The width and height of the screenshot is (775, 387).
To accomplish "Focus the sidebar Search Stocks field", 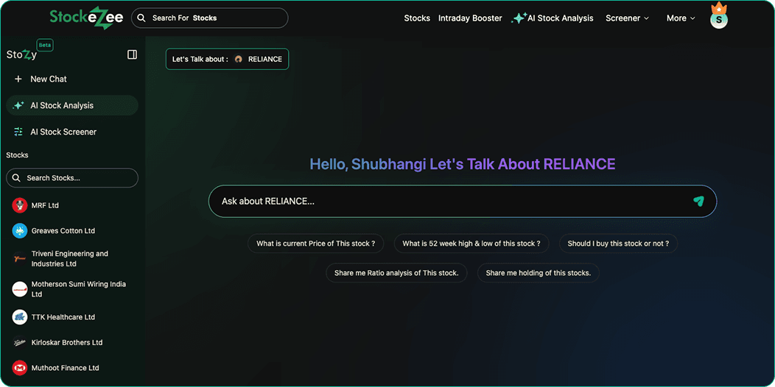I will click(x=72, y=178).
